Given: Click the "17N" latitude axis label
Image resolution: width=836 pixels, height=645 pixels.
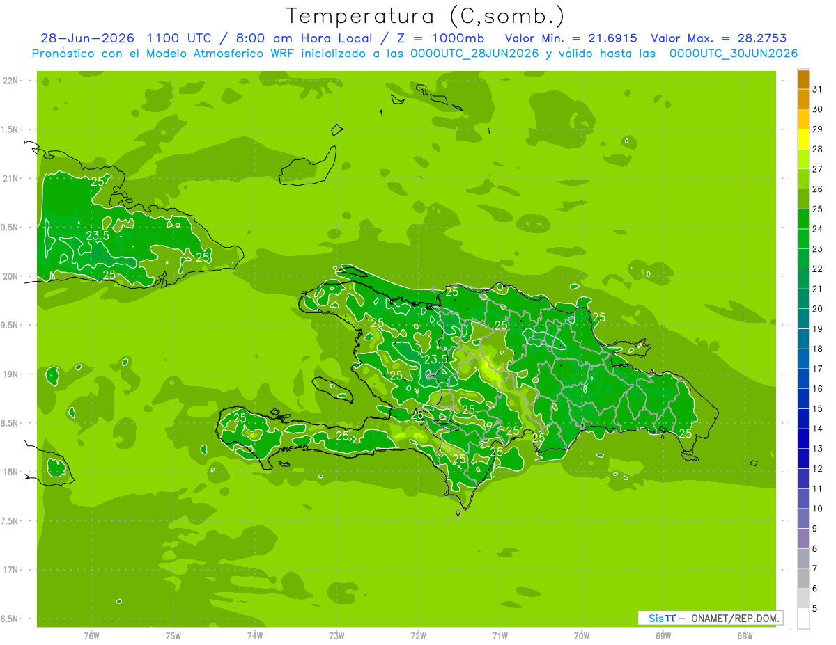Looking at the screenshot, I should (x=12, y=570).
